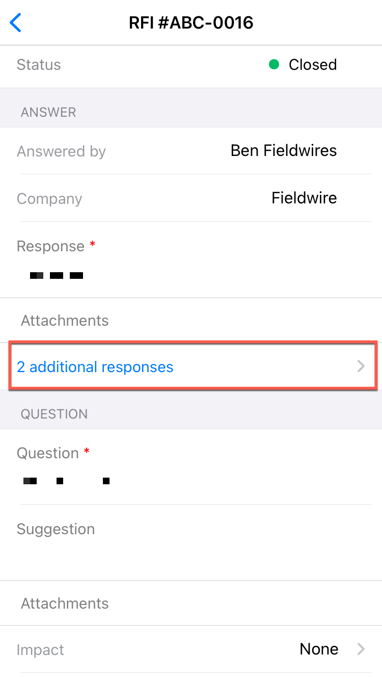Tap the "RFI #ABC-0016" page title
Screen dimensions: 382x680
pos(191,23)
